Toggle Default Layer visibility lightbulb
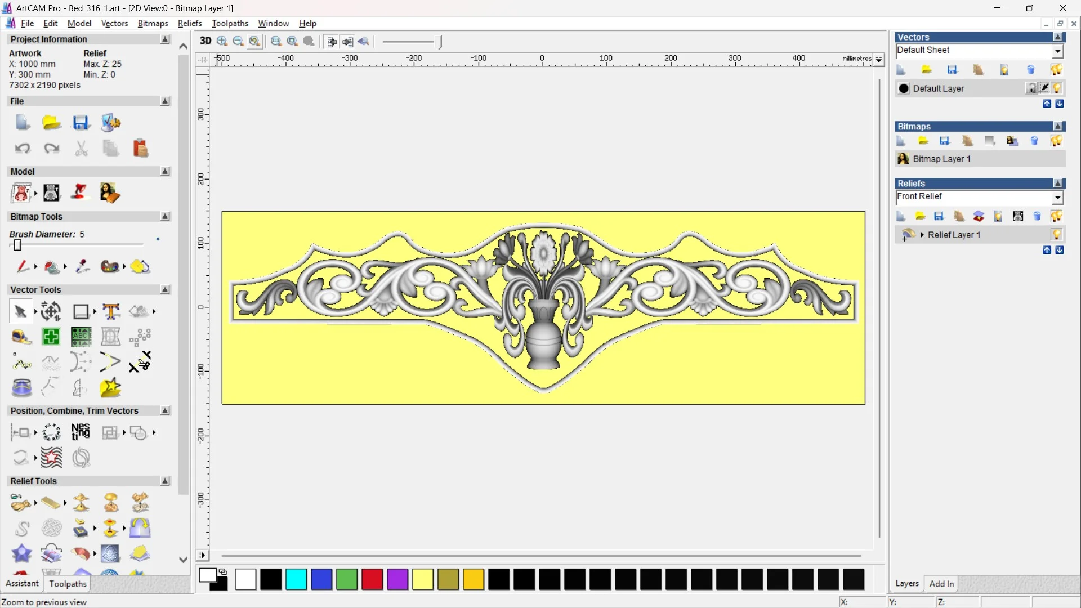Screen dimensions: 1081x608 coord(1057,88)
